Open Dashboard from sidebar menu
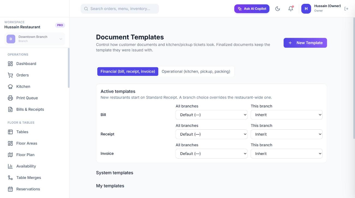 (35, 64)
